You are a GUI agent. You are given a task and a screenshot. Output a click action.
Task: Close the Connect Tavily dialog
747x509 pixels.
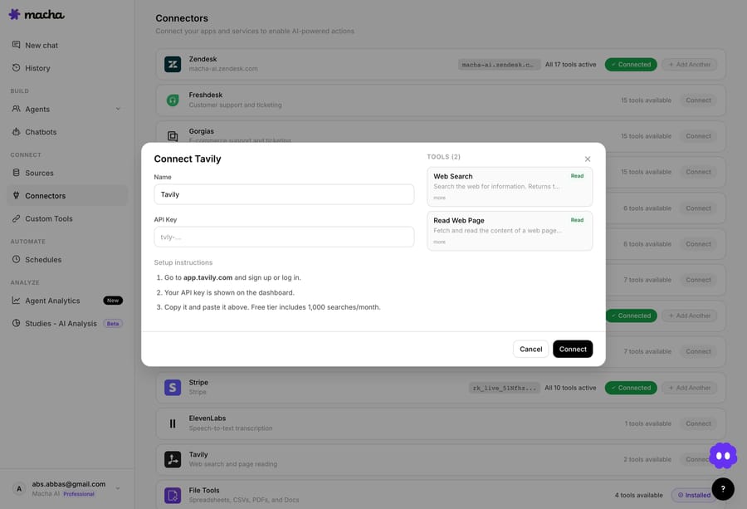tap(588, 159)
